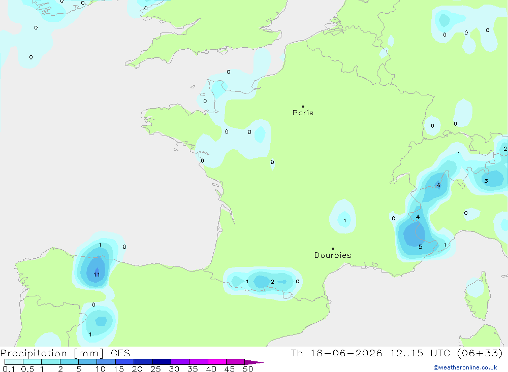Pick legend swatch between 20 and 25
Viewport: 508px width, 372px height.
pyautogui.click(x=143, y=362)
